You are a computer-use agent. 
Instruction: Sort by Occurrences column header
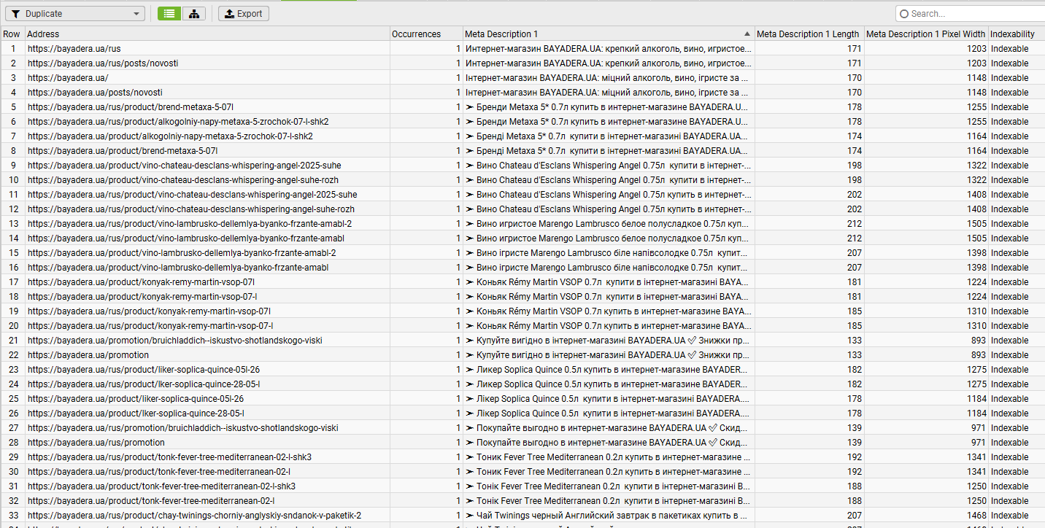point(426,34)
